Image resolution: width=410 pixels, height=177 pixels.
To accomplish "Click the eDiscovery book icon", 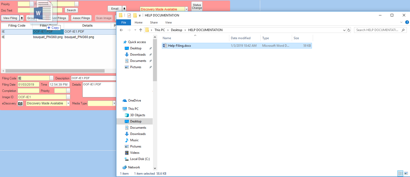I will (20, 103).
